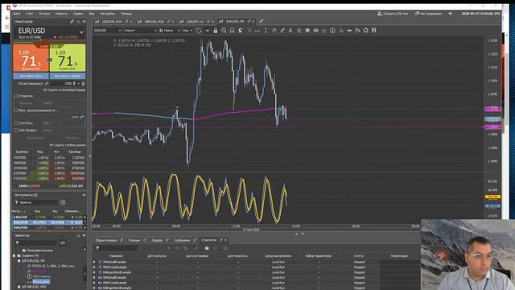Open the fx indicators tool
This screenshot has height=290, width=515.
pyautogui.click(x=274, y=31)
